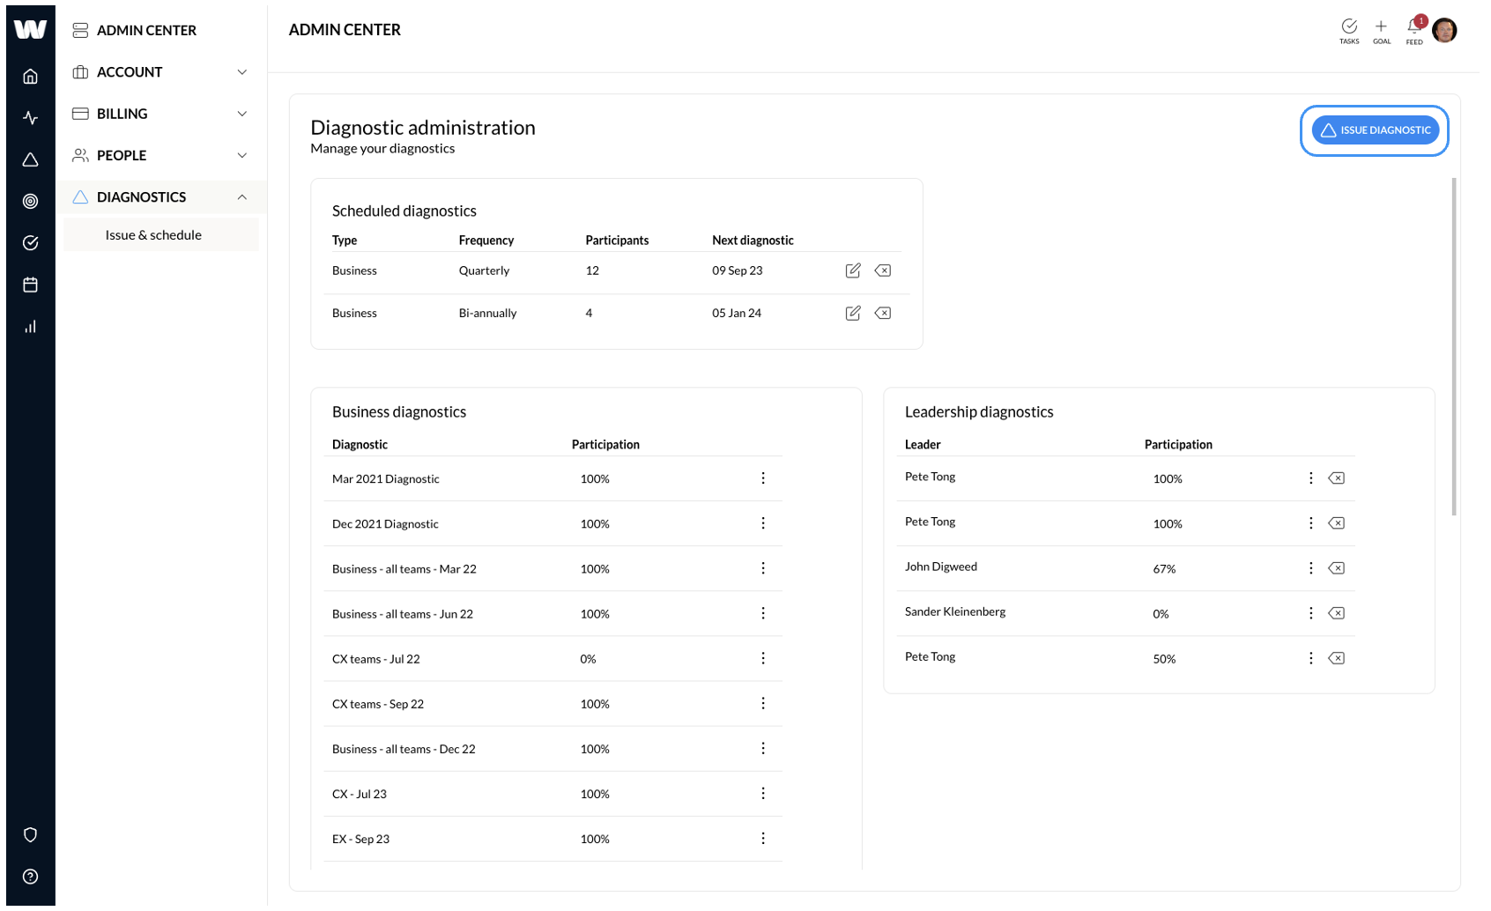Image resolution: width=1491 pixels, height=911 pixels.
Task: Select the Diagnostics sidebar item
Action: (x=161, y=197)
